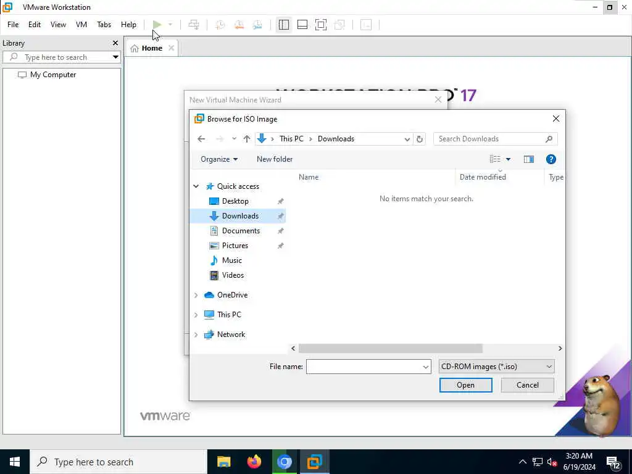The width and height of the screenshot is (632, 474).
Task: Sort by the Name column header
Action: pyautogui.click(x=309, y=177)
